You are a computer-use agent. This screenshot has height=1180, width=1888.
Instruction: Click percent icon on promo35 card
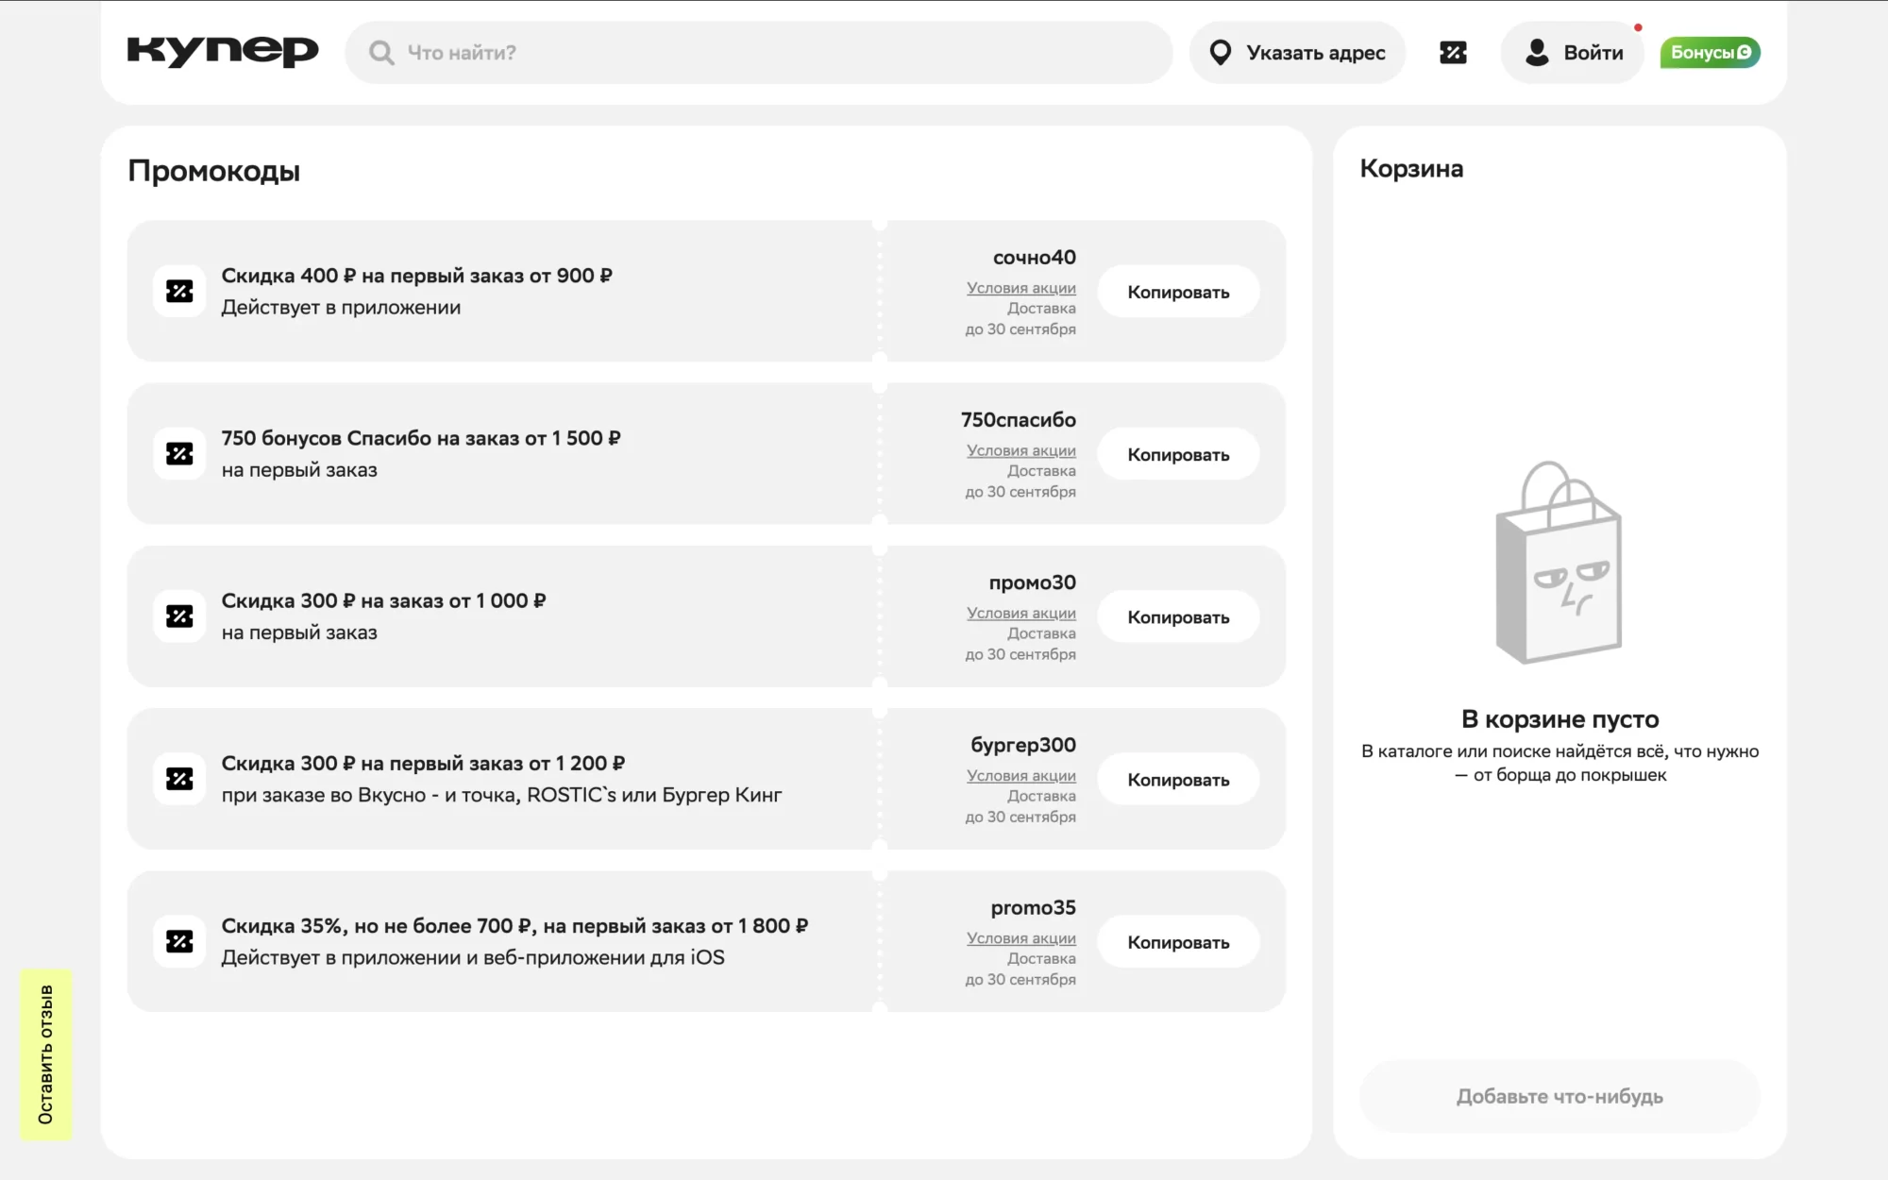[179, 941]
